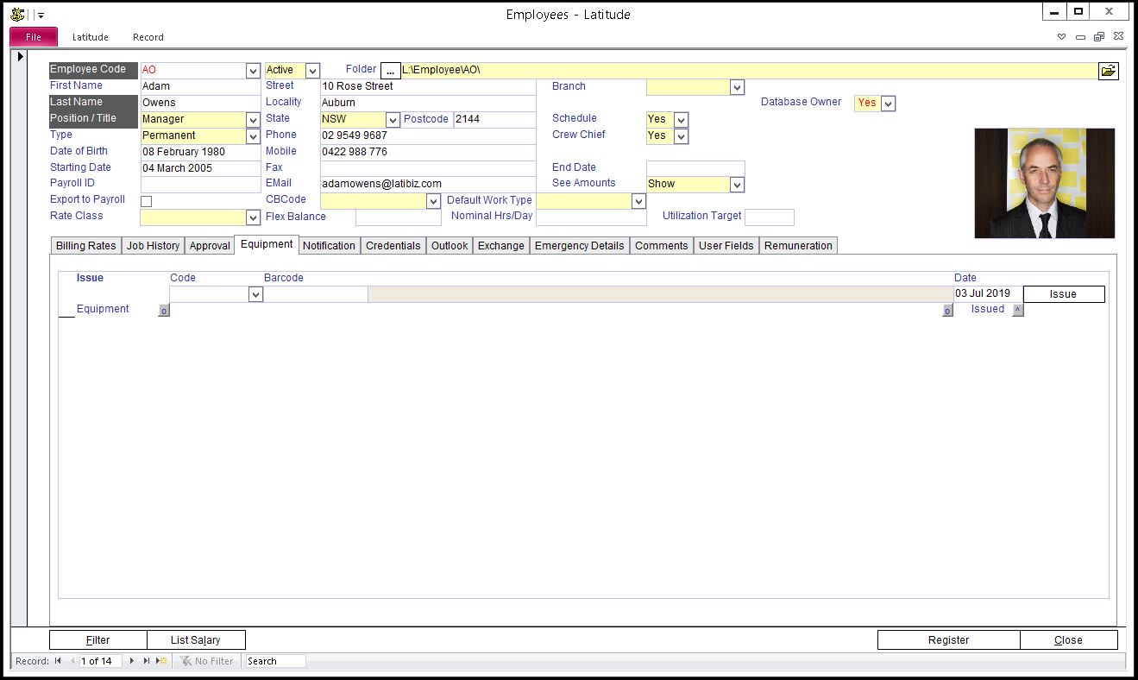Click the No Filter indicator
Viewport: 1138px width, 680px height.
tap(206, 661)
